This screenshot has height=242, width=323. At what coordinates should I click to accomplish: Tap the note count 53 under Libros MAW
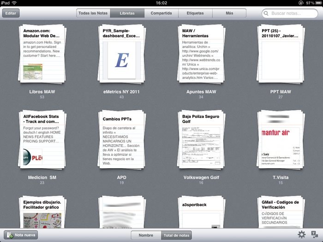[42, 97]
